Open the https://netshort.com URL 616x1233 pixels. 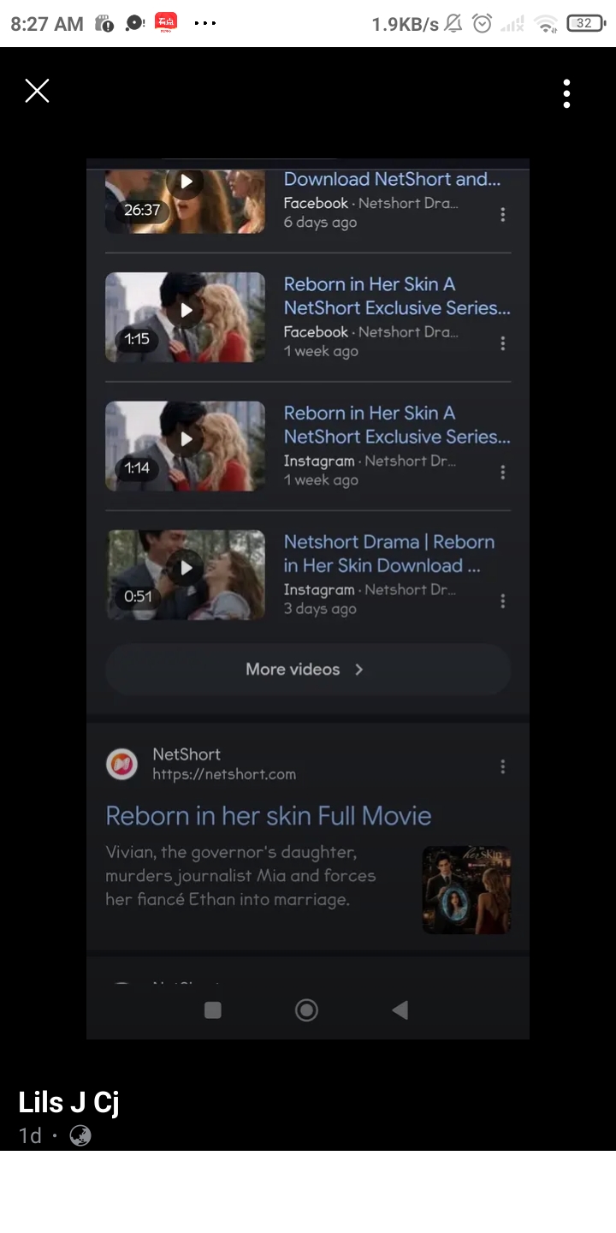224,774
